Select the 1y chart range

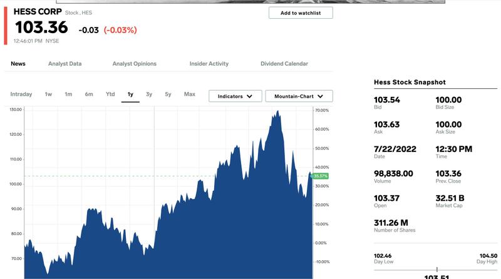(130, 94)
